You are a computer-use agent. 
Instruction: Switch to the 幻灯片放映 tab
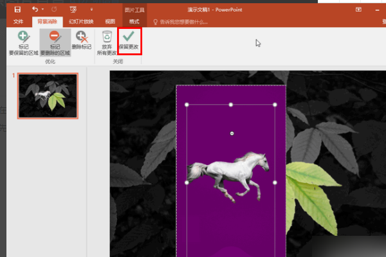[x=78, y=22]
